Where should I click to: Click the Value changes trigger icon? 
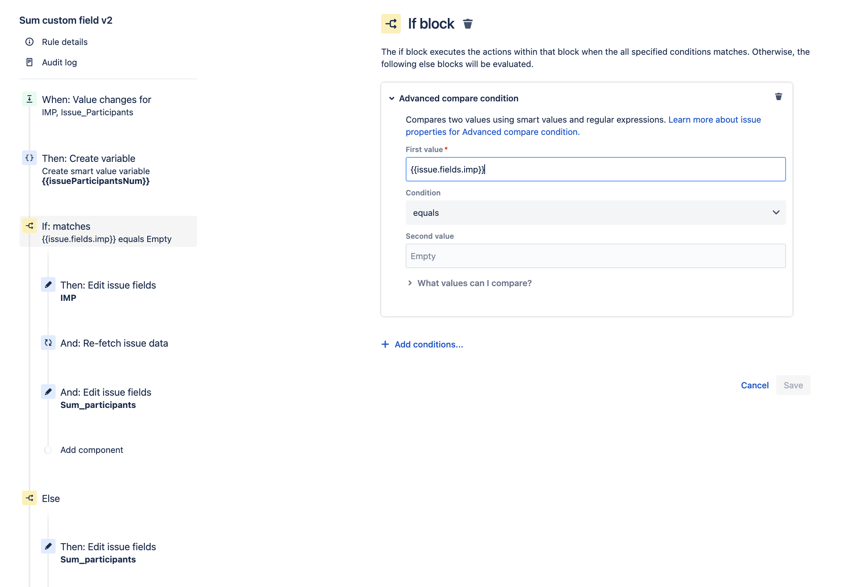coord(29,99)
